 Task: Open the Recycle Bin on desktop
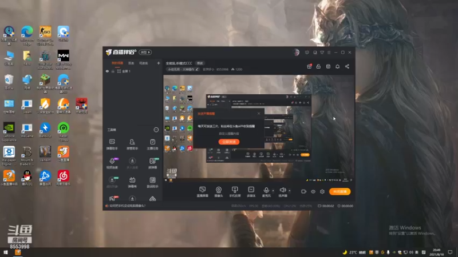click(9, 82)
